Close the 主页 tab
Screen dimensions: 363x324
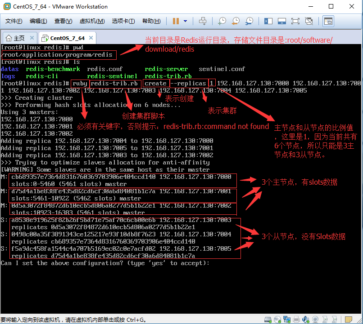click(32, 38)
